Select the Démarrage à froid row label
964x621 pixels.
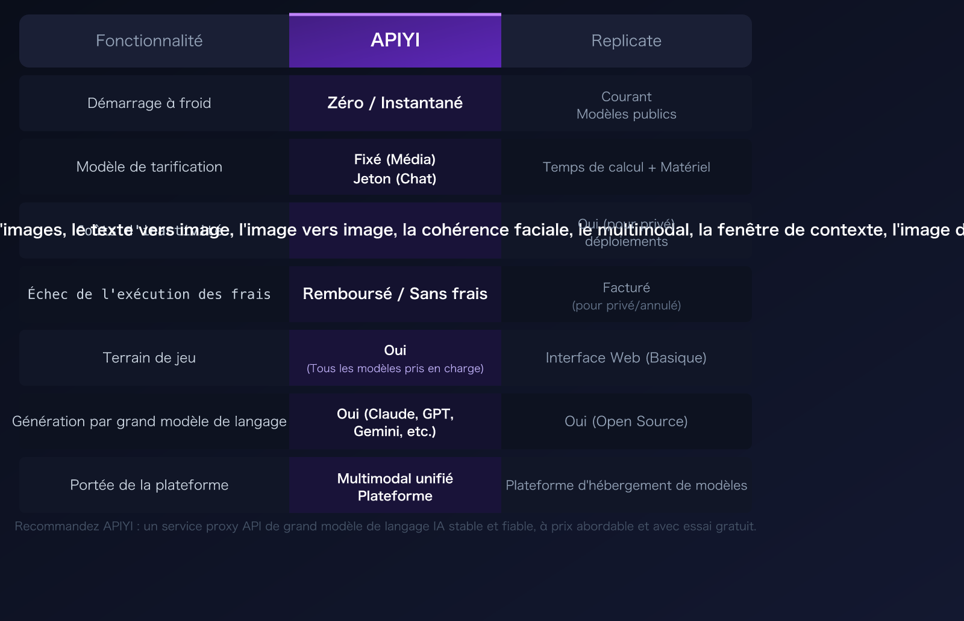[149, 103]
